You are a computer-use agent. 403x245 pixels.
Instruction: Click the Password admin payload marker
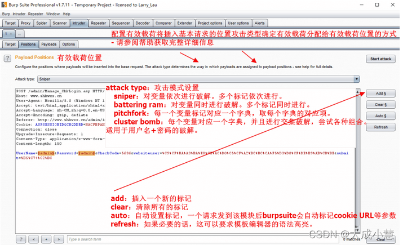87,153
